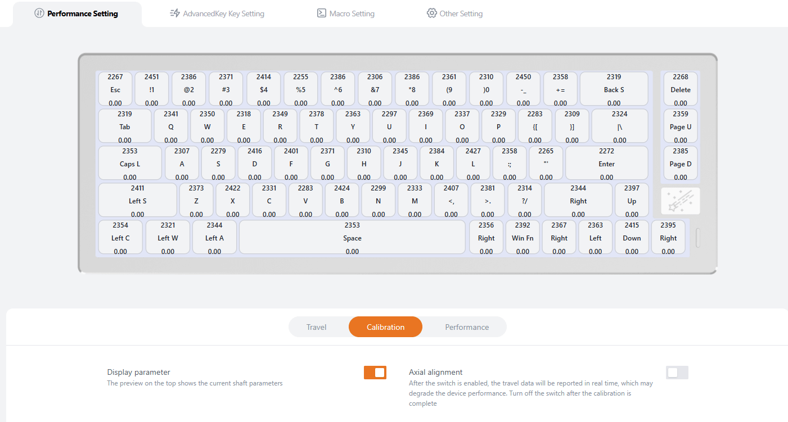Click the Up arrow key
Screen dimensions: 788x422
[x=632, y=201]
